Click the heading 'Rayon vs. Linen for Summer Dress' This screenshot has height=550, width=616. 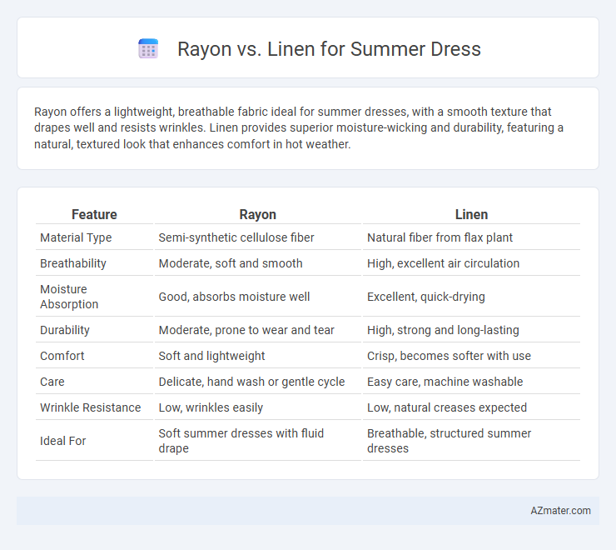coord(329,49)
